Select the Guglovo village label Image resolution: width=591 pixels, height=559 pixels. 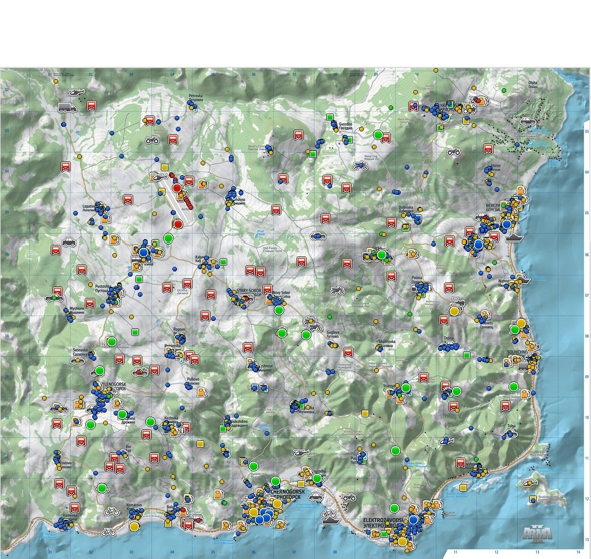pos(333,335)
